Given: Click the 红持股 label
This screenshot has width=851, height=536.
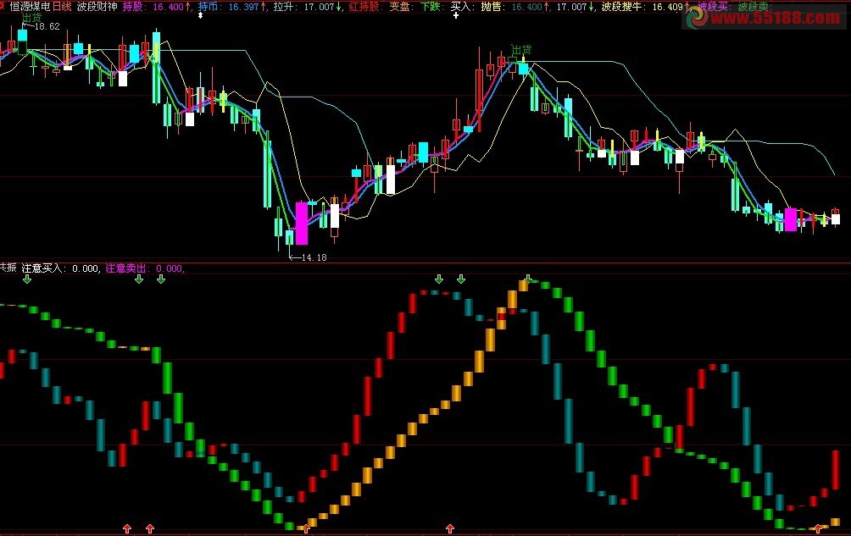Looking at the screenshot, I should [364, 7].
